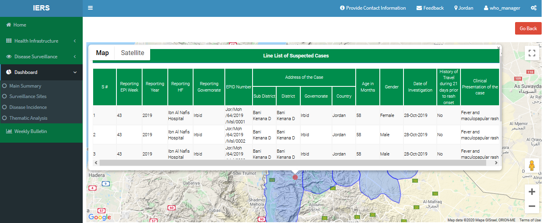Open the Weekly Bulletin menu item
This screenshot has height=223, width=542.
coord(41,131)
